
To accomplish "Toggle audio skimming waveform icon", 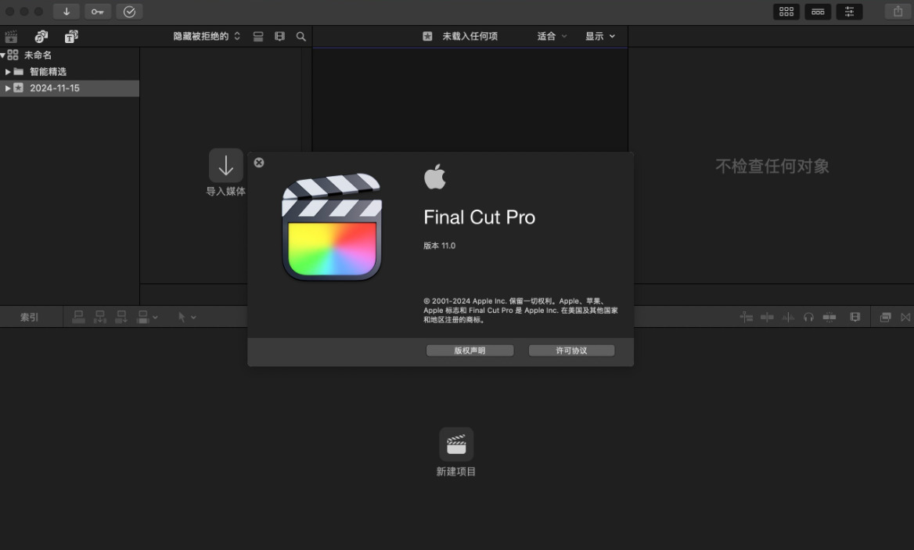I will coord(788,317).
